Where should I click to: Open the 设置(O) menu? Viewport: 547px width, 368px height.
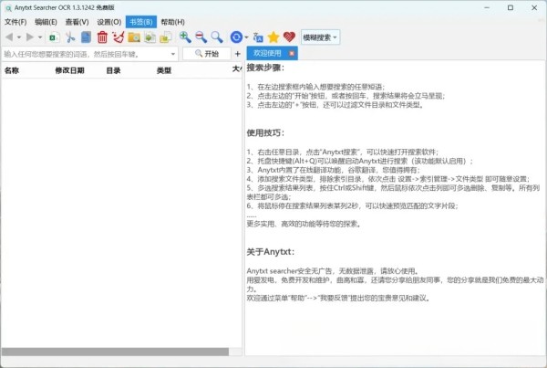tap(109, 21)
